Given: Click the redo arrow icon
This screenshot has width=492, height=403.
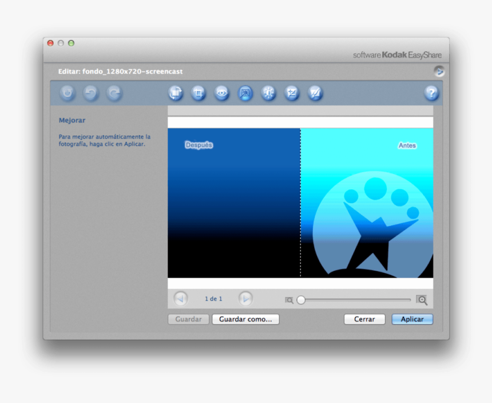Looking at the screenshot, I should (114, 93).
